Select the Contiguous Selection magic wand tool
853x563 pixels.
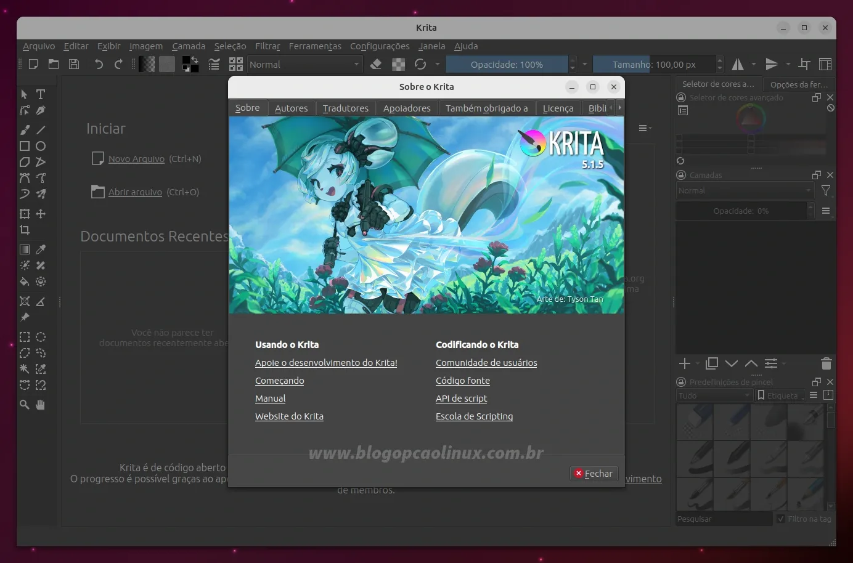pyautogui.click(x=25, y=369)
